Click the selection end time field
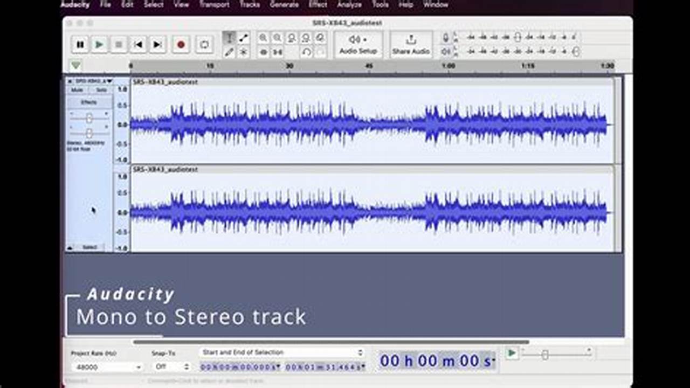 click(325, 366)
